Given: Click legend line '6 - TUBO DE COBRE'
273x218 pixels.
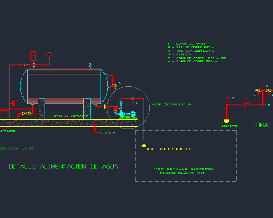Looking at the screenshot, I should (192, 61).
